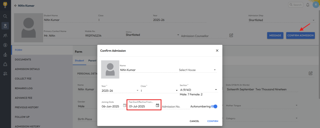Click edit pencil in Personal Details section

pos(311,73)
